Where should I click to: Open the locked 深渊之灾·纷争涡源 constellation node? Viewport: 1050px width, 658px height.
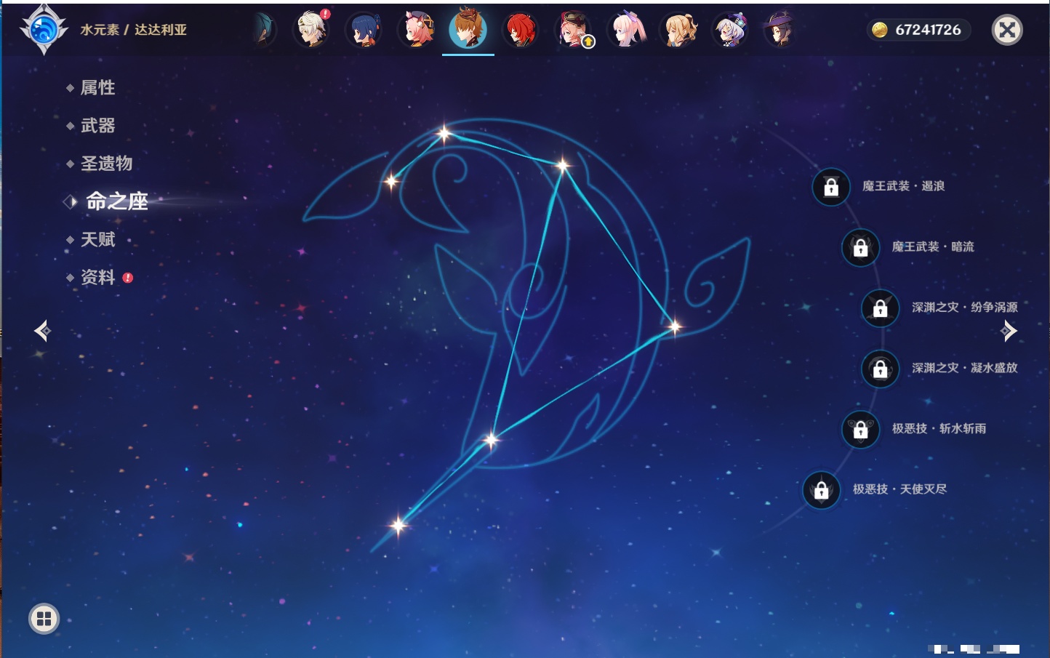(881, 308)
